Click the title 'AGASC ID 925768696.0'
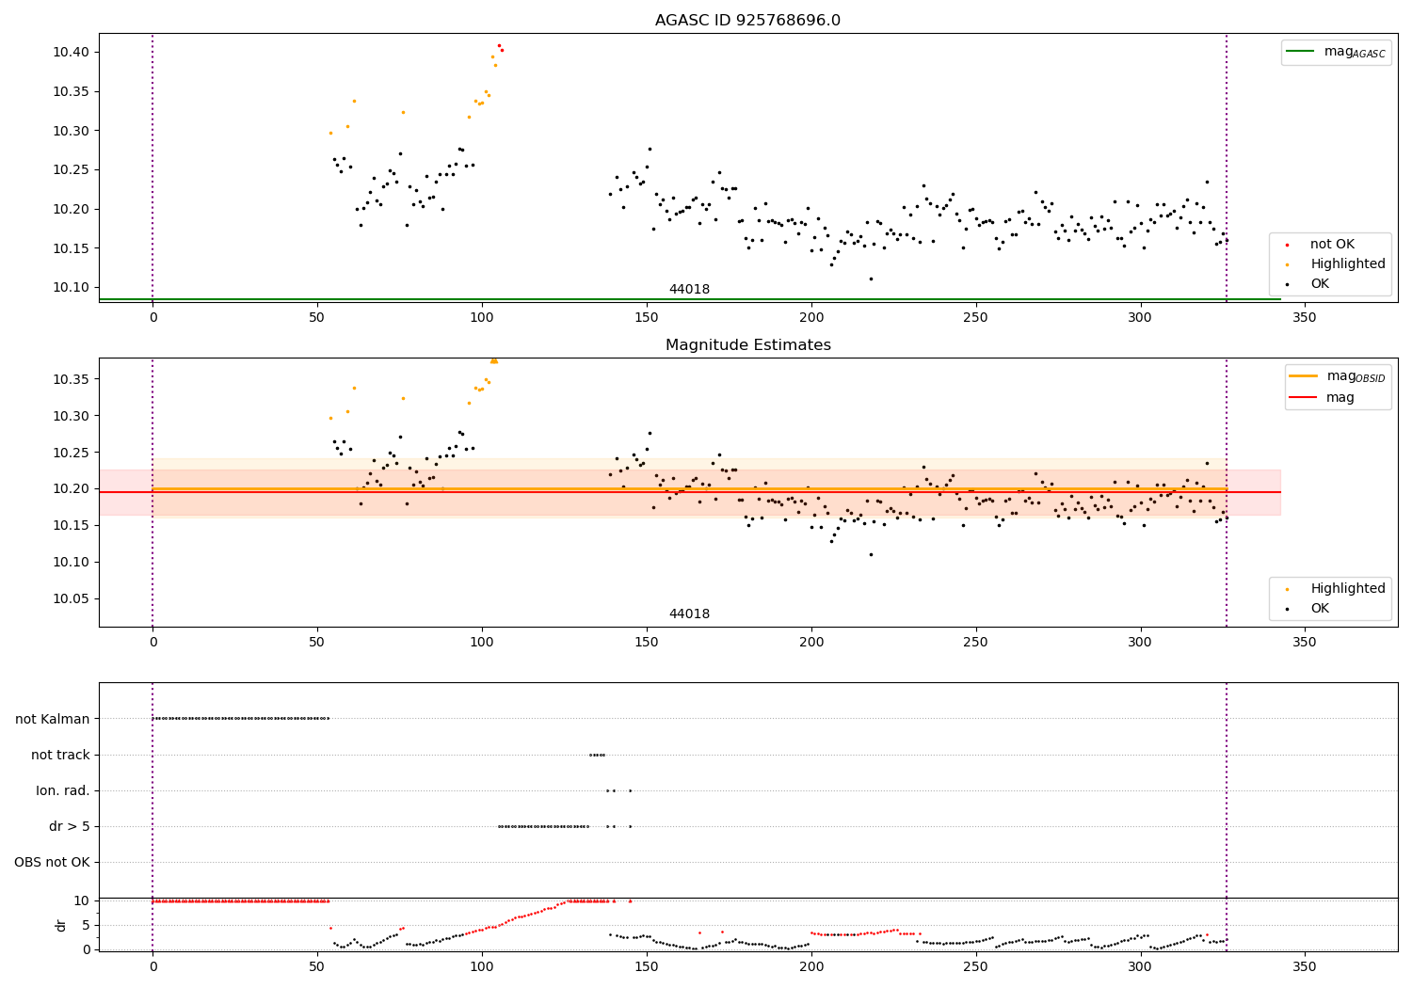The height and width of the screenshot is (988, 1412). [747, 21]
